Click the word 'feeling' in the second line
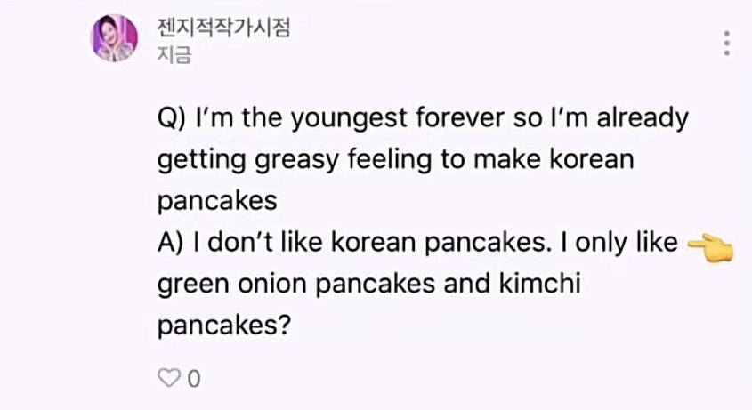The image size is (752, 410). pos(389,161)
